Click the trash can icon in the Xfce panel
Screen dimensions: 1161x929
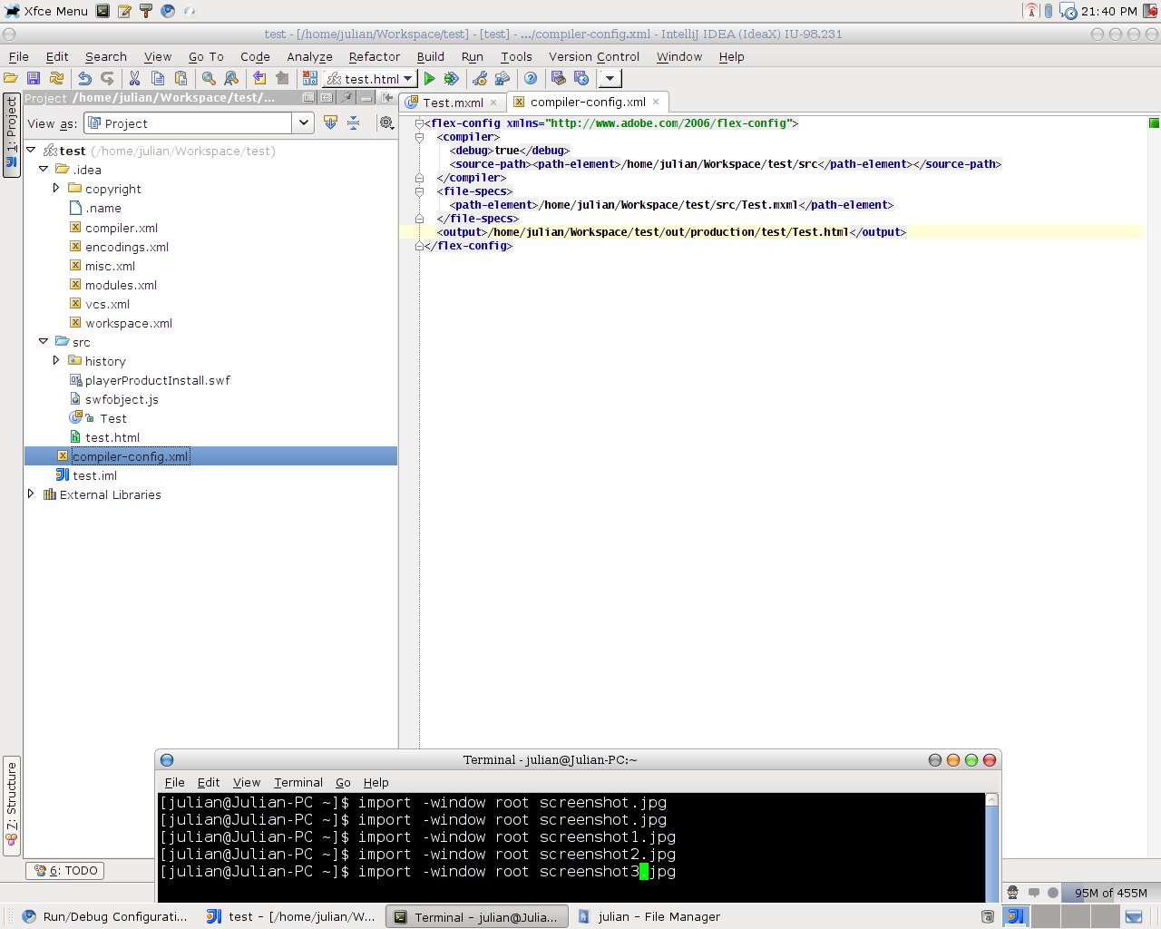pyautogui.click(x=988, y=917)
